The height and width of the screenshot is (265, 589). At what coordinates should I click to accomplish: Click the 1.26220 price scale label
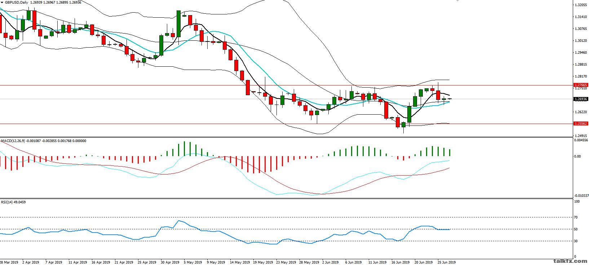coord(581,112)
